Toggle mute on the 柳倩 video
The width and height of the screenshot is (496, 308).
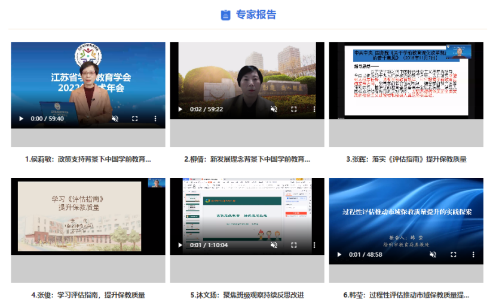click(x=274, y=109)
